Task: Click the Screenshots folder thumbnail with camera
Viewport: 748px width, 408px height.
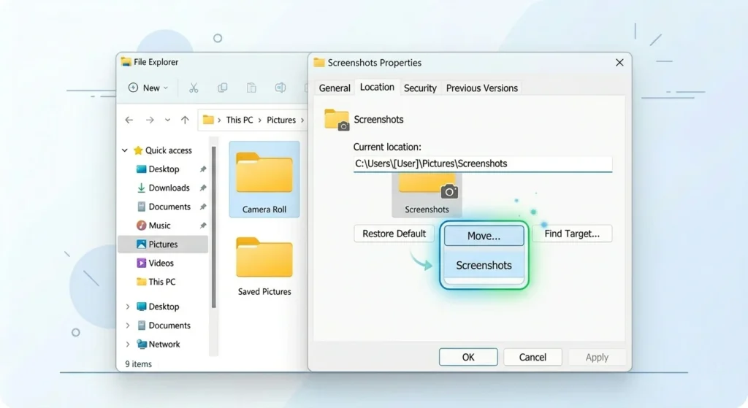Action: (x=427, y=194)
